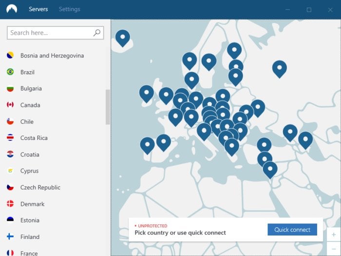Screen dimensions: 341x256
Task: Choose Estonia from the country list
Action: [x=30, y=220]
